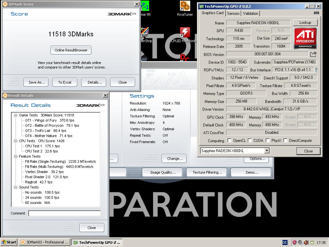Enable the OpenCL checkbox
329x247 pixels.
[x=229, y=140]
